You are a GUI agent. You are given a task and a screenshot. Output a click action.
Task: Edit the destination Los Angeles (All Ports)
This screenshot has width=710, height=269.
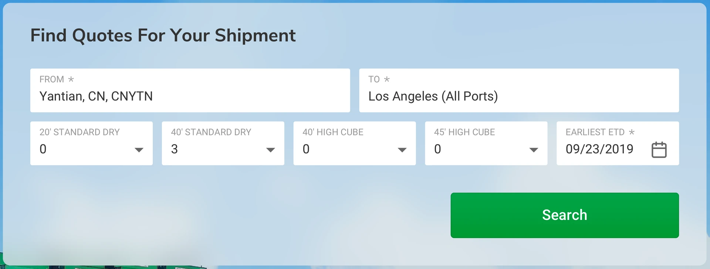tap(433, 96)
